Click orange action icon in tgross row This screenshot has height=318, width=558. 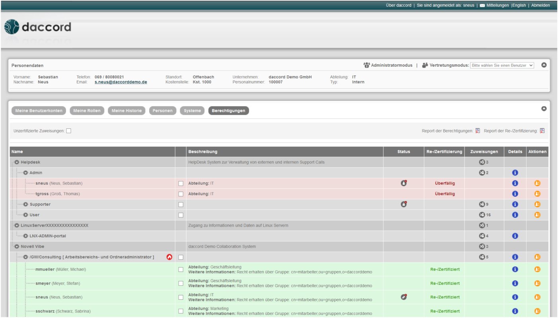[x=537, y=194]
